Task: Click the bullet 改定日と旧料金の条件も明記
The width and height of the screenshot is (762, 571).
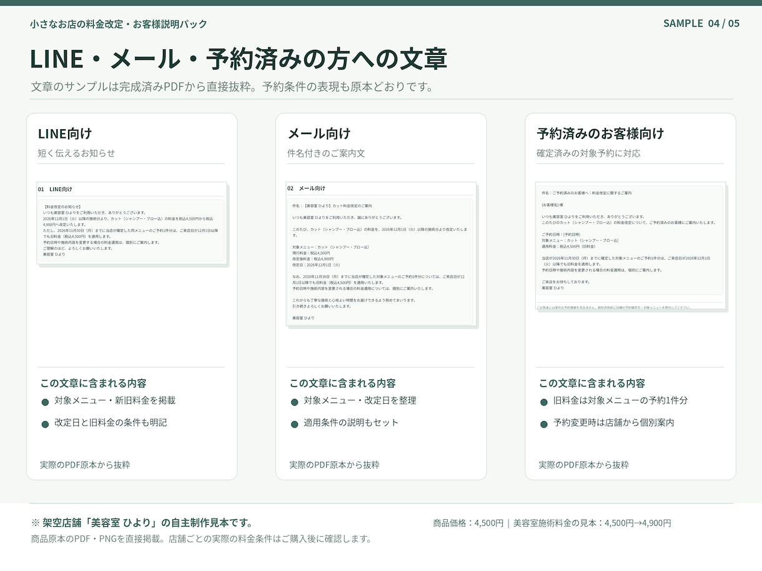Action: (x=111, y=422)
